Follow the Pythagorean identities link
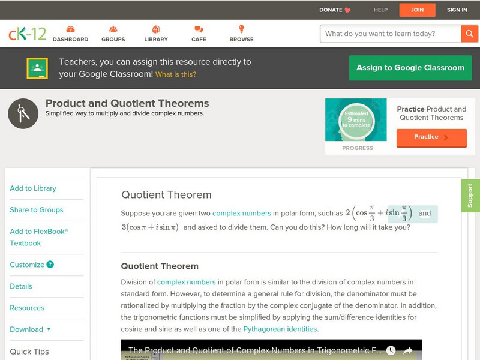This screenshot has width=480, height=360. pos(278,329)
